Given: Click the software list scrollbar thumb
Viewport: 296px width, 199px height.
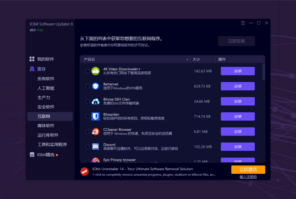Looking at the screenshot, I should tap(264, 72).
